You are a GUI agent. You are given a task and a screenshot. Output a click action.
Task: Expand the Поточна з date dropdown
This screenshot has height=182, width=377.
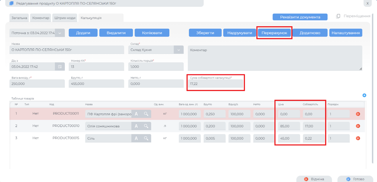pyautogui.click(x=60, y=33)
